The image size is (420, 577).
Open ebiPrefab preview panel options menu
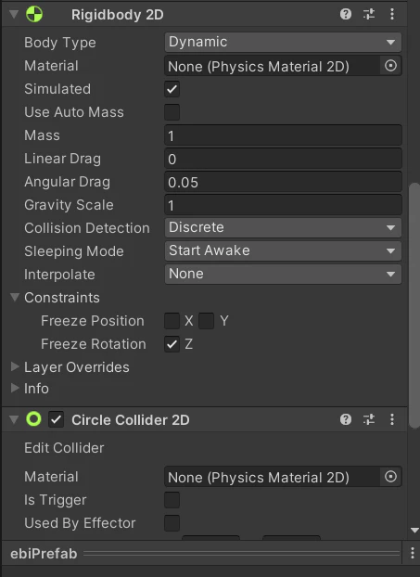click(413, 553)
